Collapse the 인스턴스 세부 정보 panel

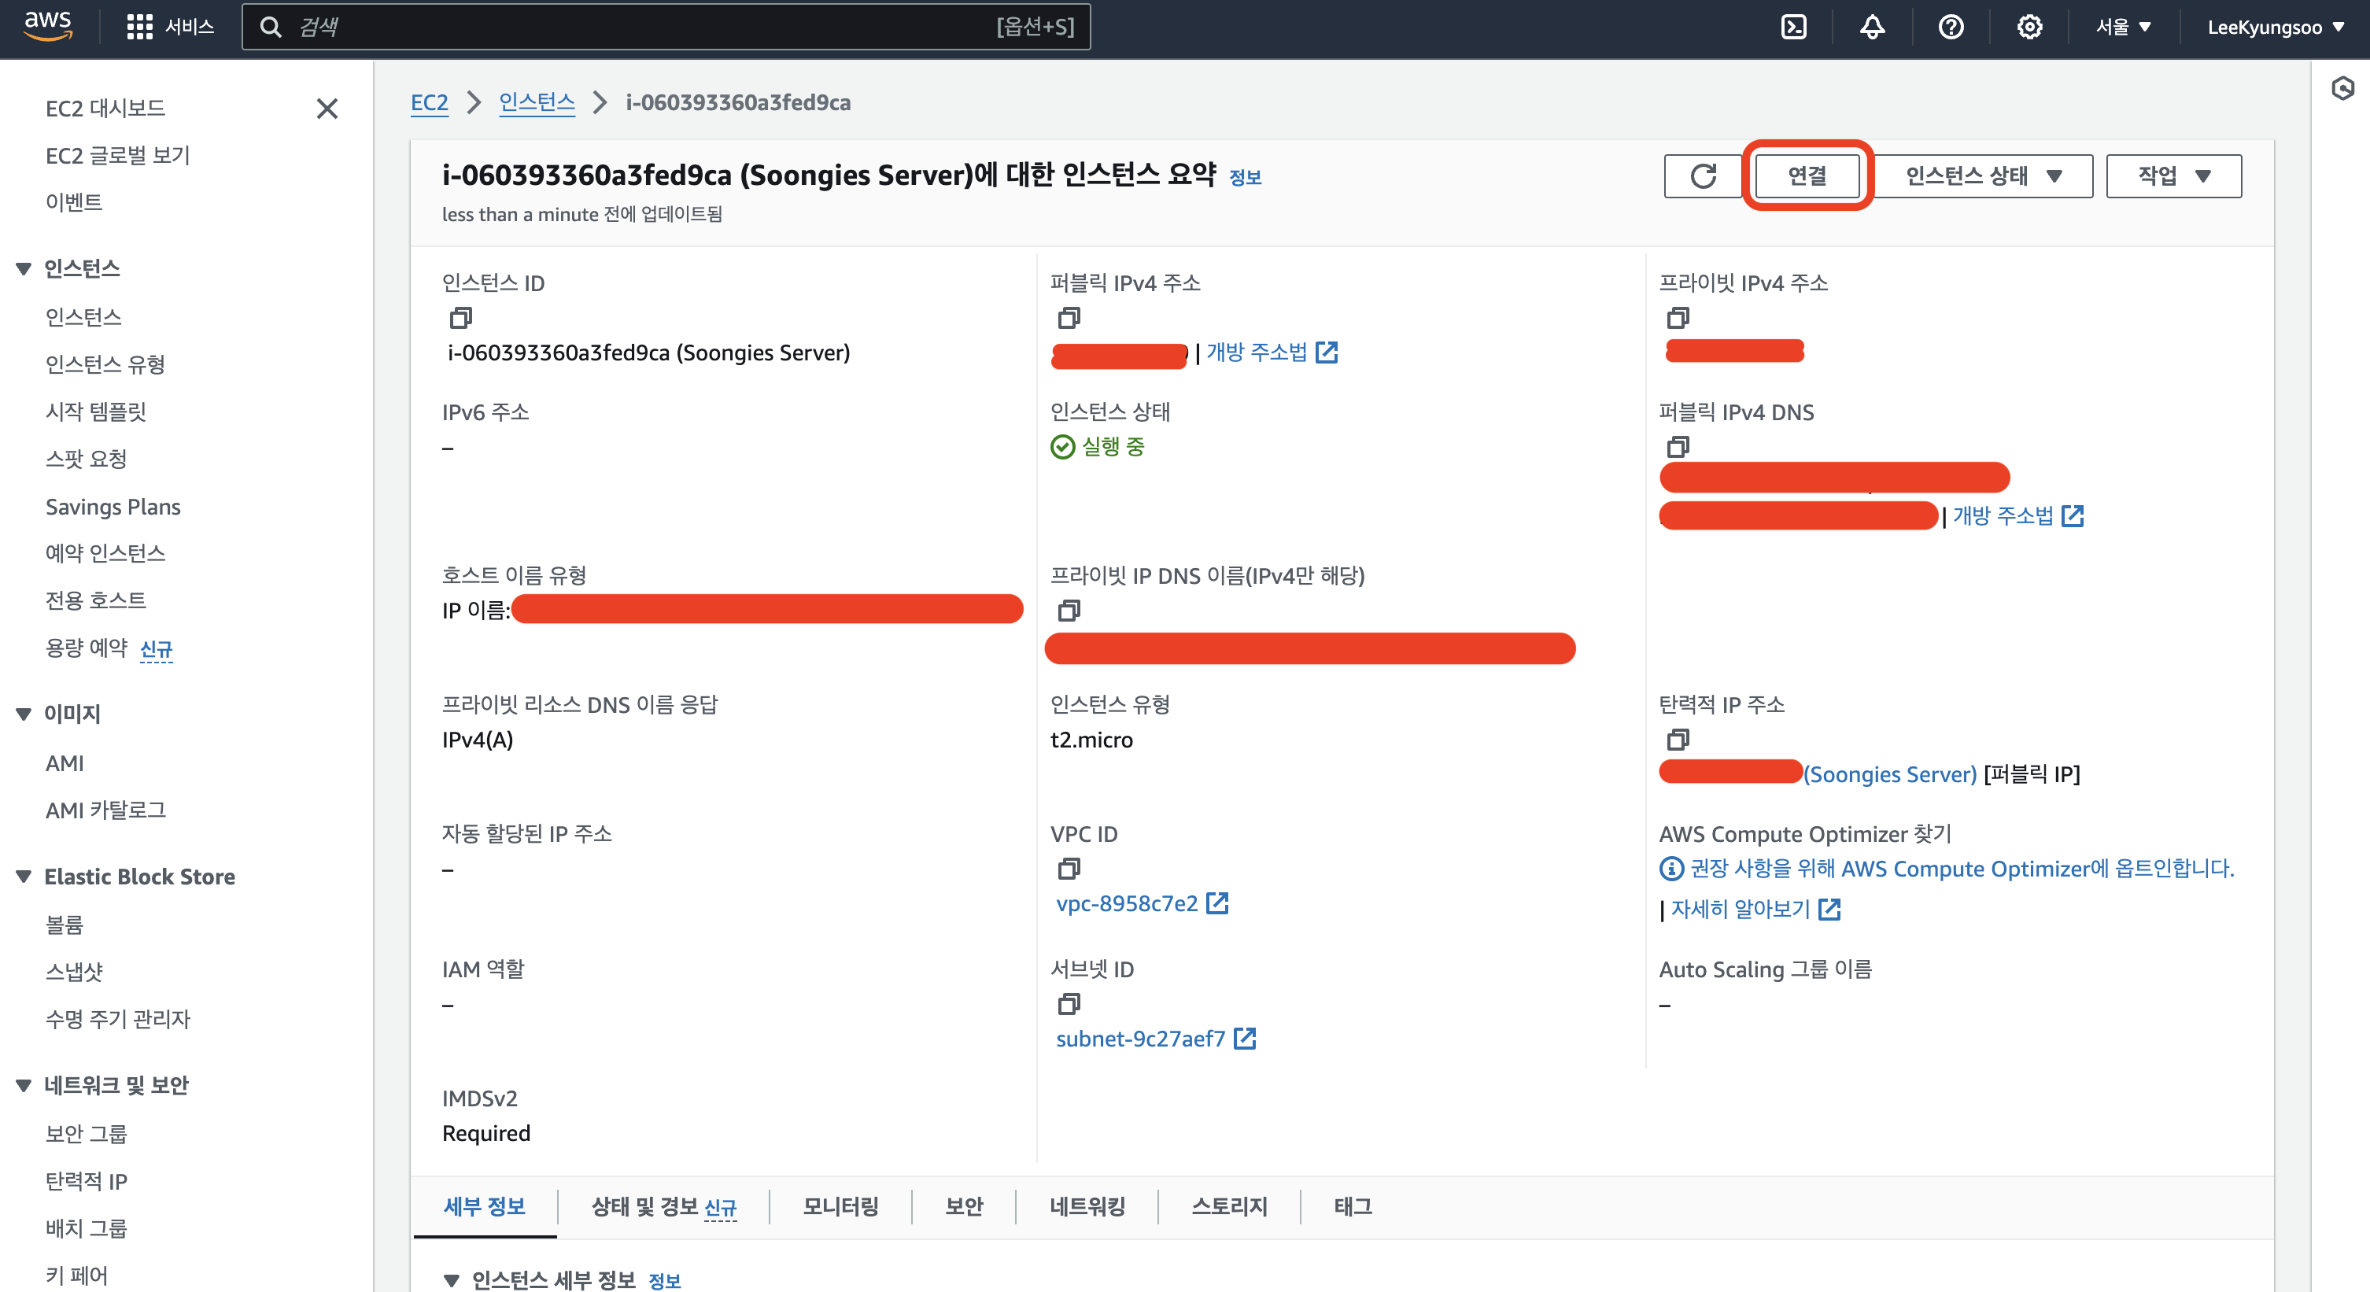pyautogui.click(x=451, y=1279)
